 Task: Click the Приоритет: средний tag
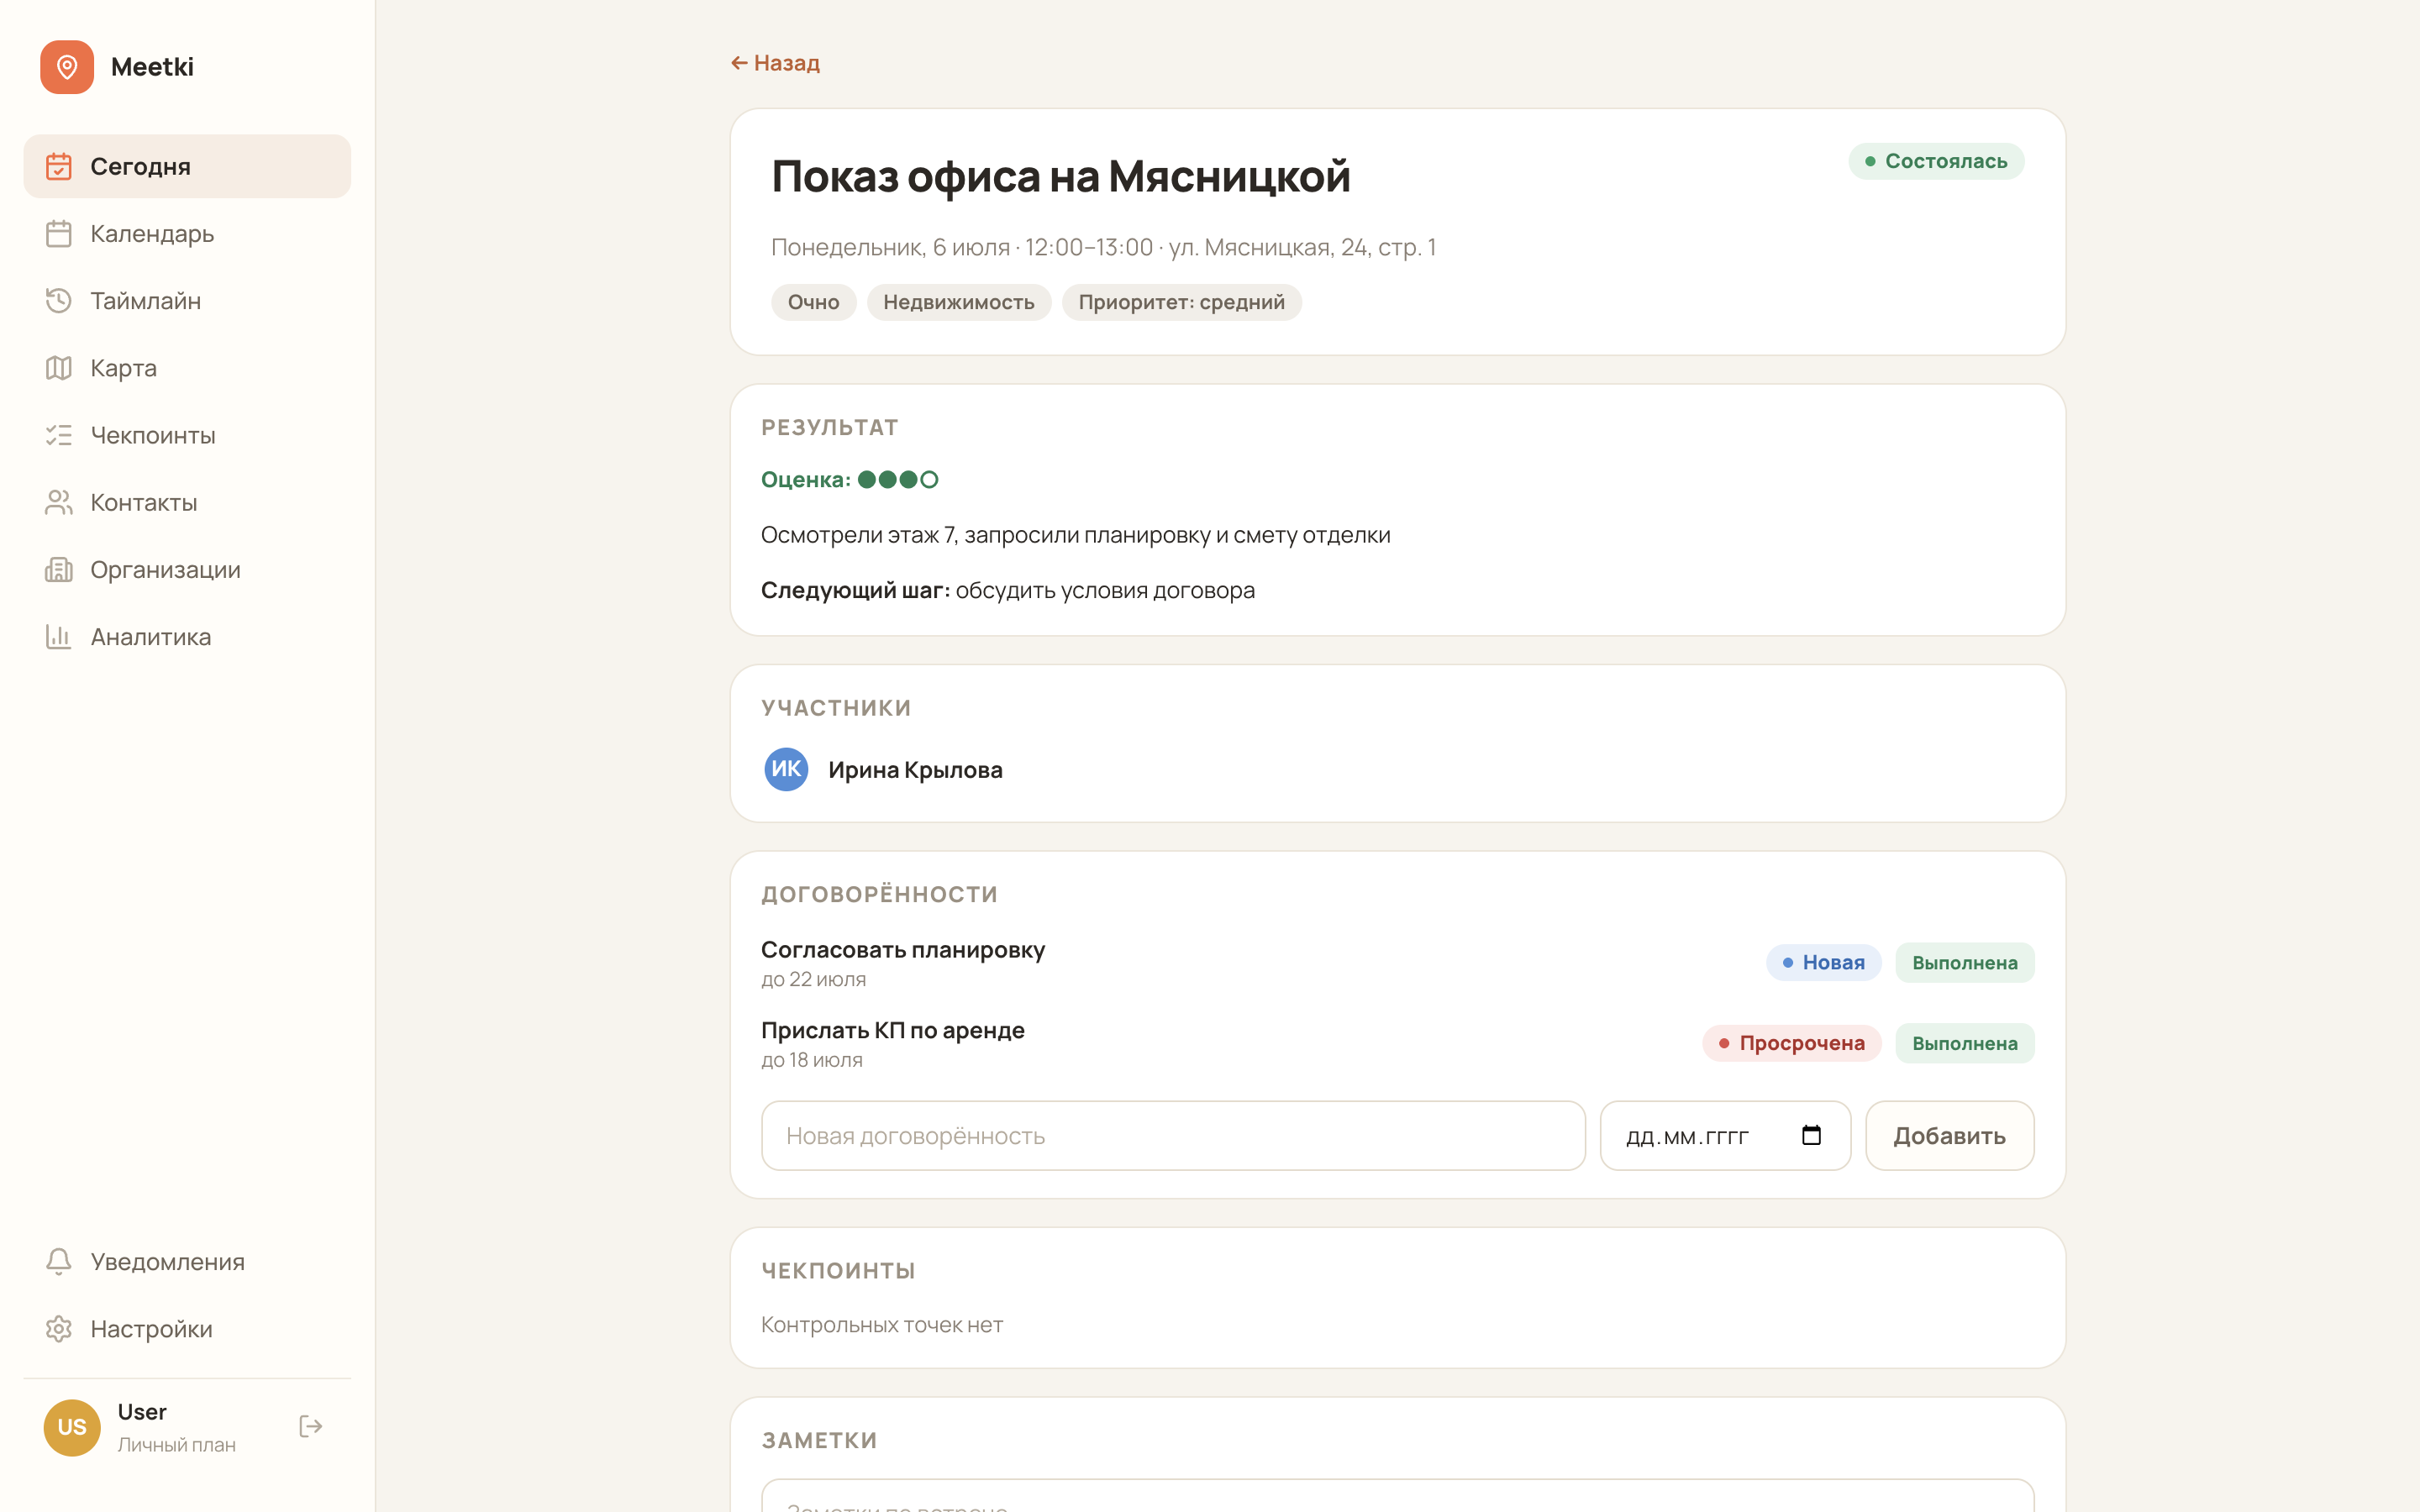tap(1181, 302)
